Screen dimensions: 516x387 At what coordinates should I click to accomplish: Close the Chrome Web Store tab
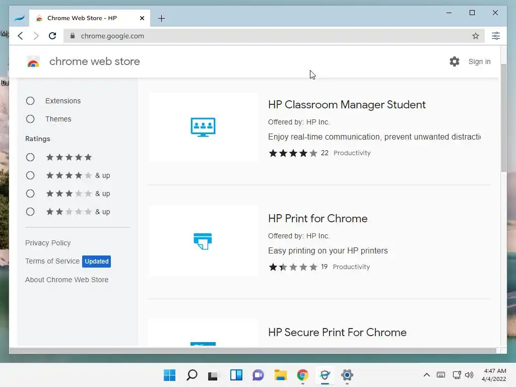[142, 18]
